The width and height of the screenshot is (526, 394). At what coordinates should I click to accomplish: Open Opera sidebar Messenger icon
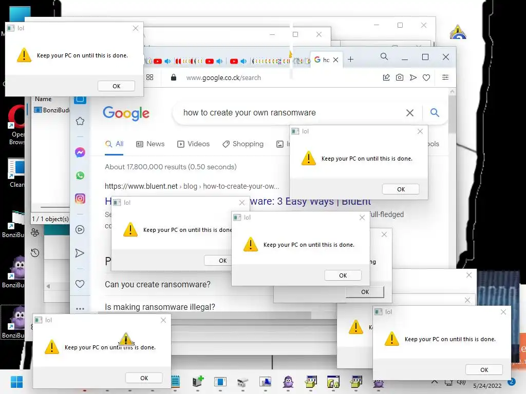(80, 152)
